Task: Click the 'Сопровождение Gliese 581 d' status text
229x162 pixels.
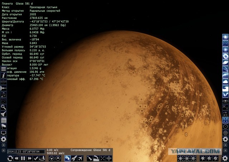Action: click(91, 150)
